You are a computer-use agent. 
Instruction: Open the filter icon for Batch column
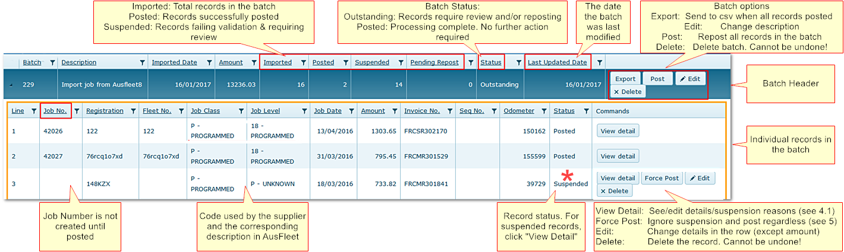coord(52,62)
